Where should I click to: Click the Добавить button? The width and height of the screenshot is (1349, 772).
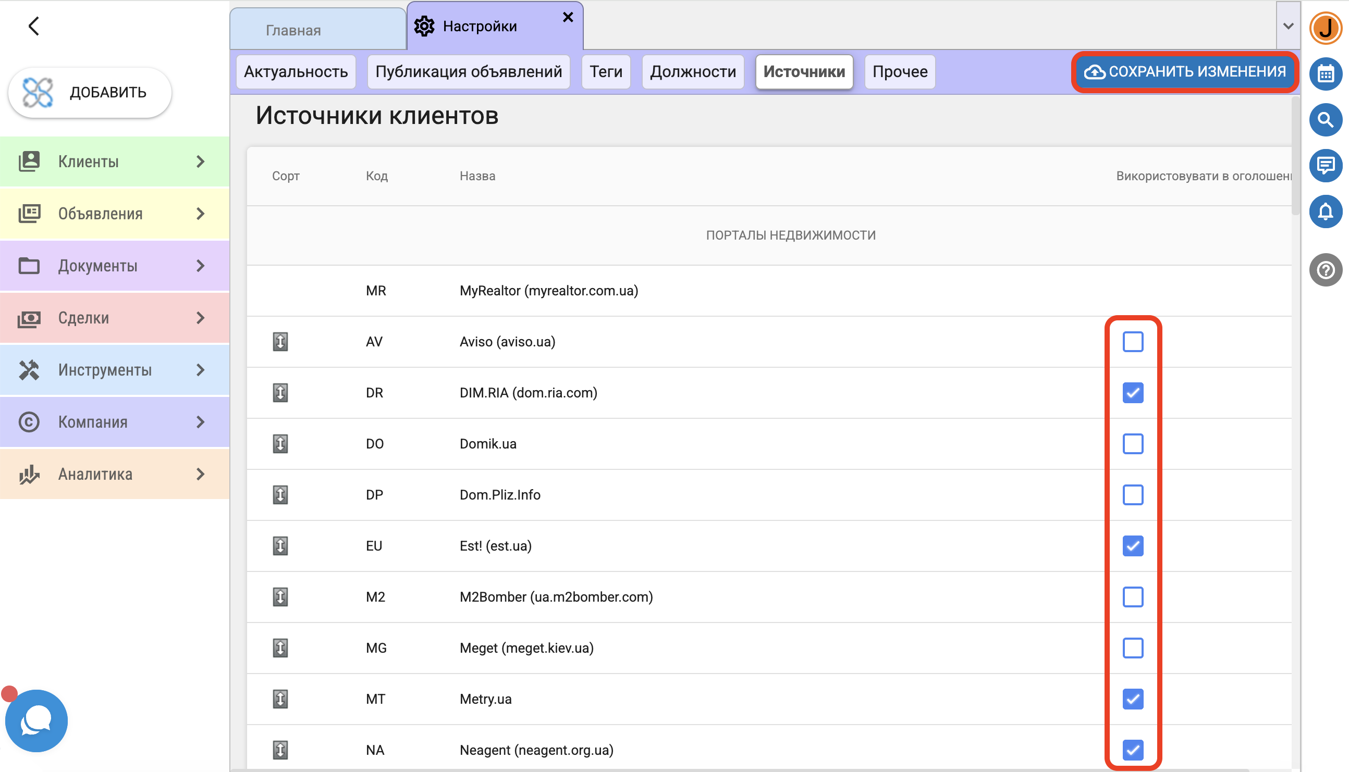[x=90, y=92]
